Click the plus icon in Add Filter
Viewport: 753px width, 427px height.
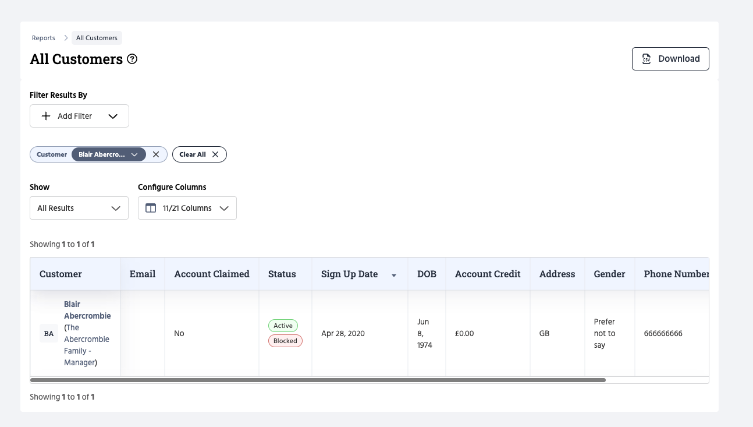click(46, 116)
